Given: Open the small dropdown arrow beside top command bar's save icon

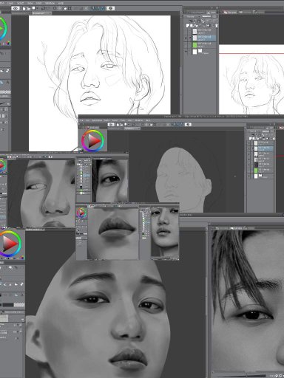Looking at the screenshot, I should click(37, 8).
